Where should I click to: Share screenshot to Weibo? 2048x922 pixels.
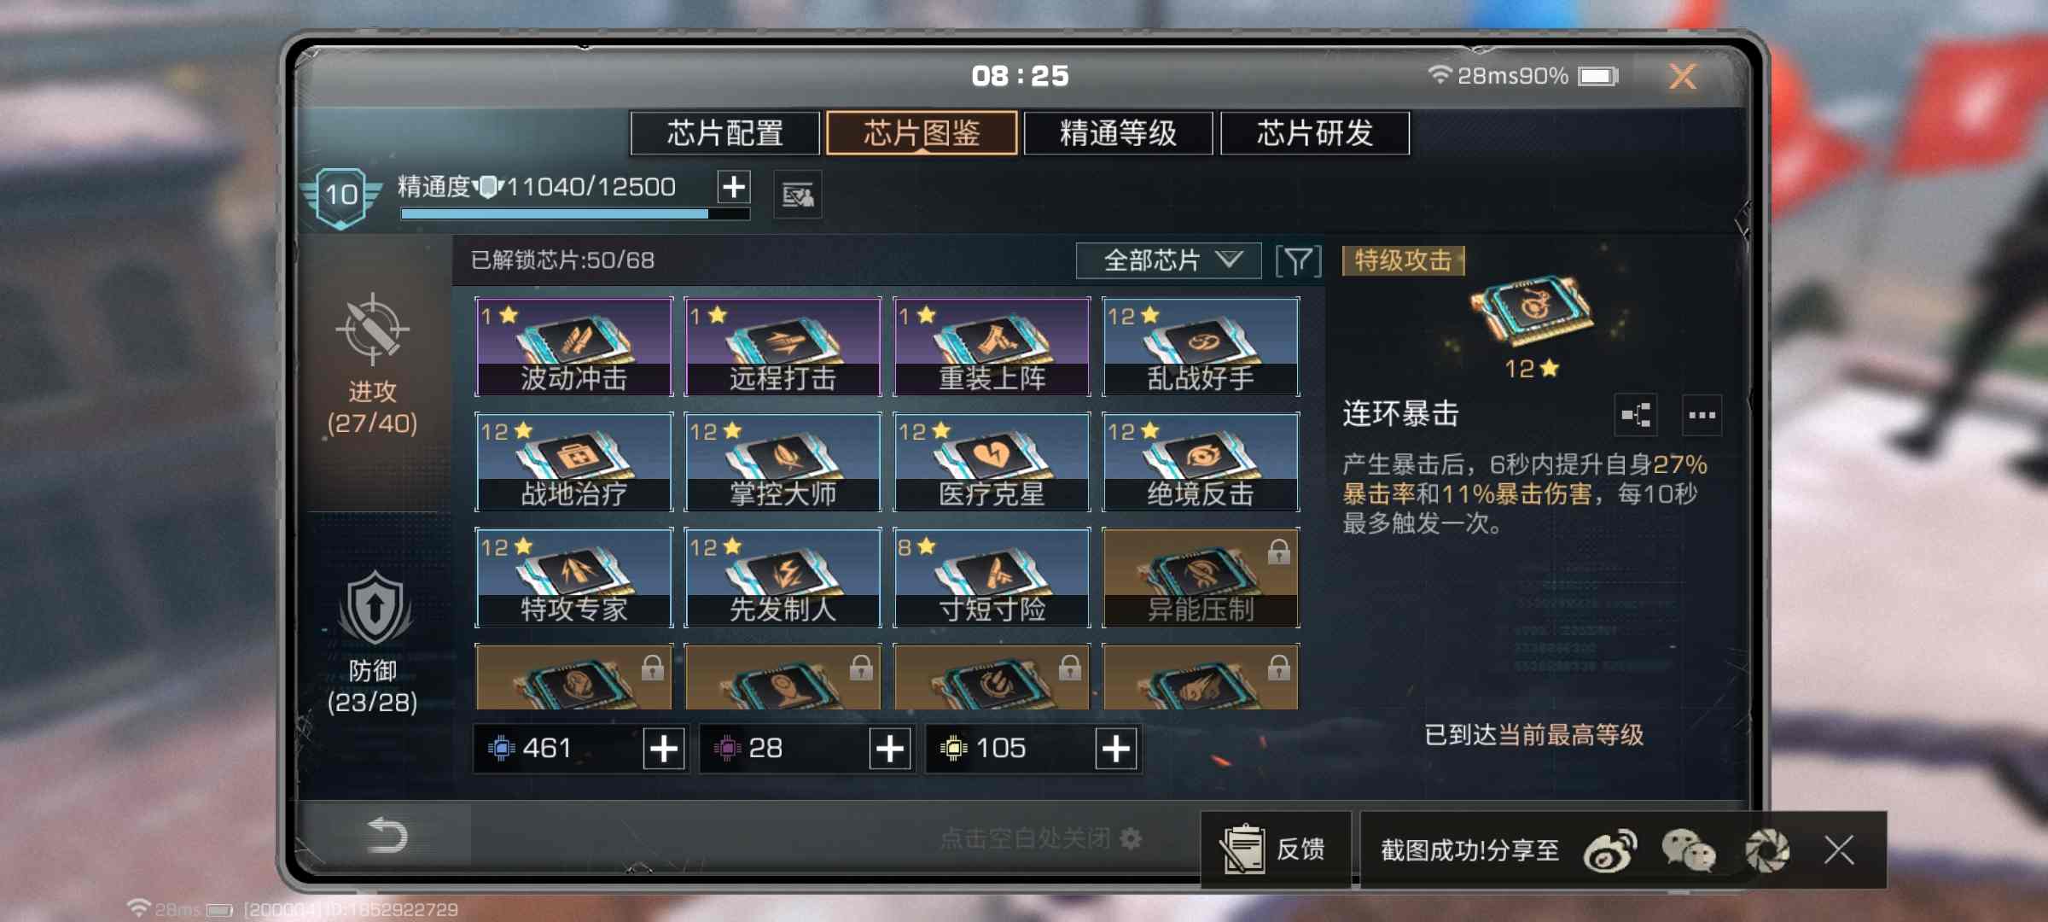pyautogui.click(x=1610, y=850)
